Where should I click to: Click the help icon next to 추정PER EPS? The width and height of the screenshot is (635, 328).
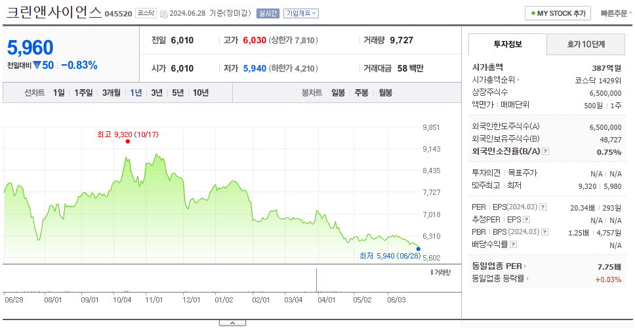pyautogui.click(x=526, y=220)
